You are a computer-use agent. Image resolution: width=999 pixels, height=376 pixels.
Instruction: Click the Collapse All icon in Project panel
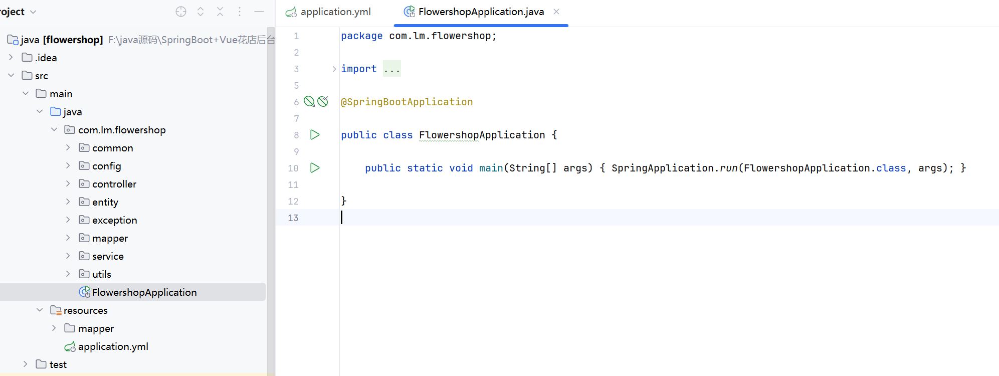220,12
